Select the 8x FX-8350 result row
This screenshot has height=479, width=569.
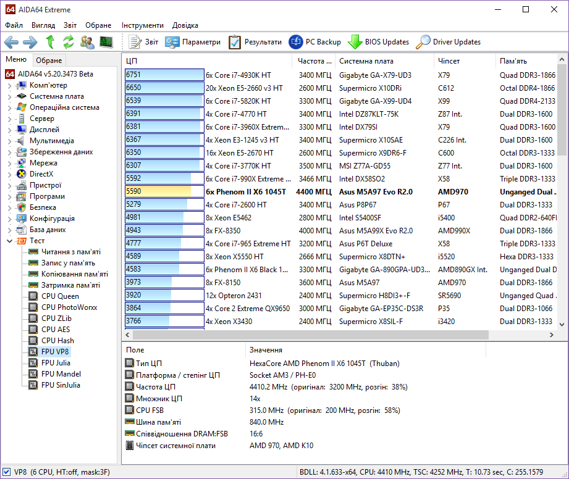[x=341, y=231]
